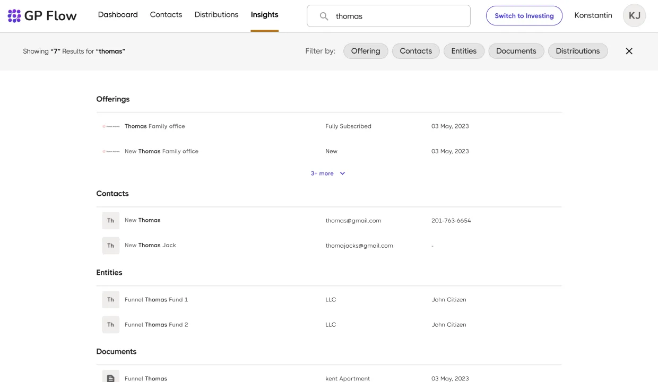The width and height of the screenshot is (658, 382).
Task: Click the Th avatar for Funnel Thomas Fund 1
Action: pos(110,300)
